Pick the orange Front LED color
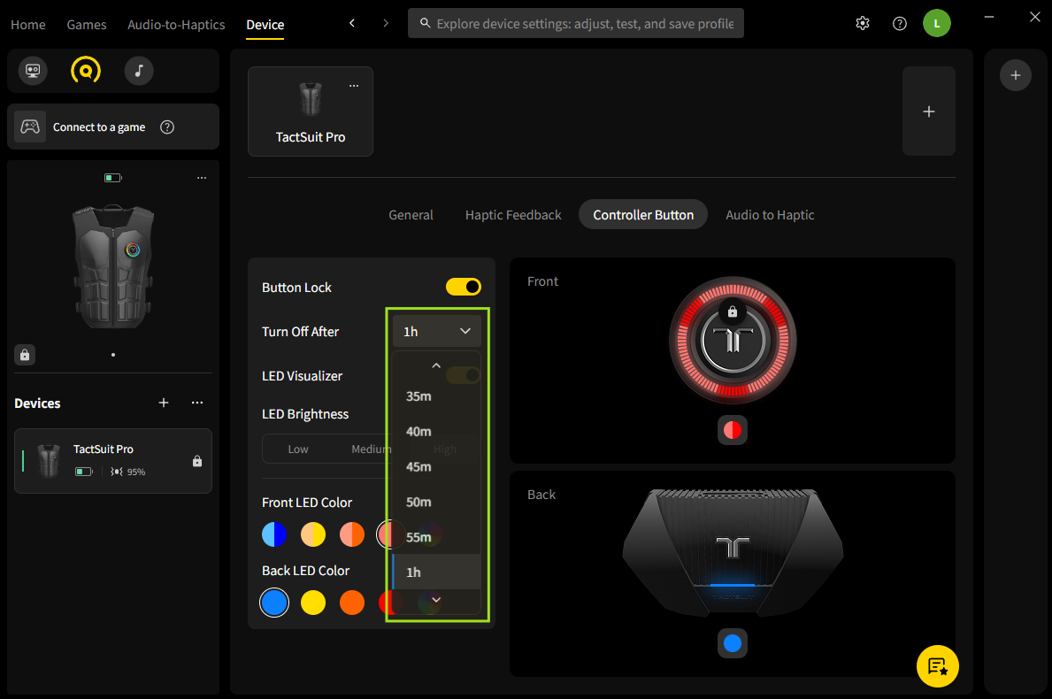Viewport: 1052px width, 699px height. pyautogui.click(x=351, y=534)
